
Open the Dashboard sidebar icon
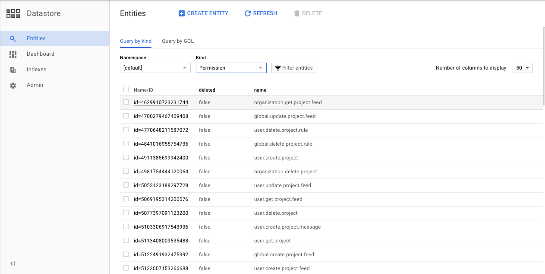[13, 54]
